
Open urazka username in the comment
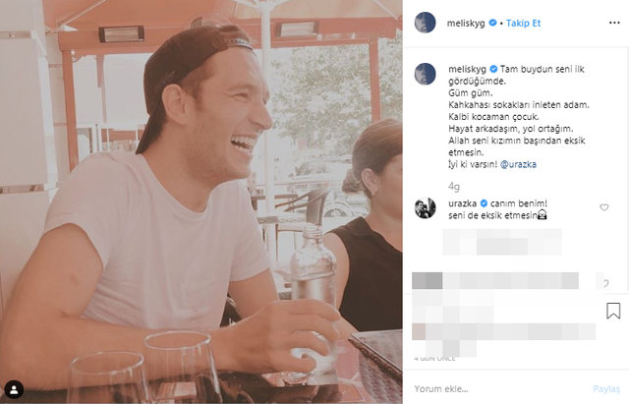click(x=463, y=203)
